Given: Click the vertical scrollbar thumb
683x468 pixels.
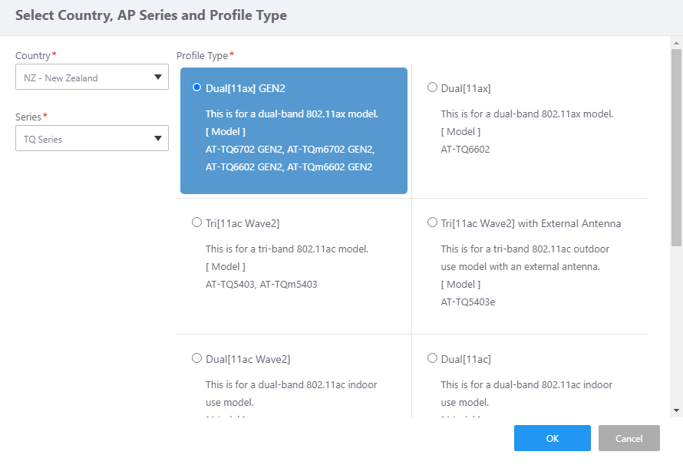Looking at the screenshot, I should 676,146.
